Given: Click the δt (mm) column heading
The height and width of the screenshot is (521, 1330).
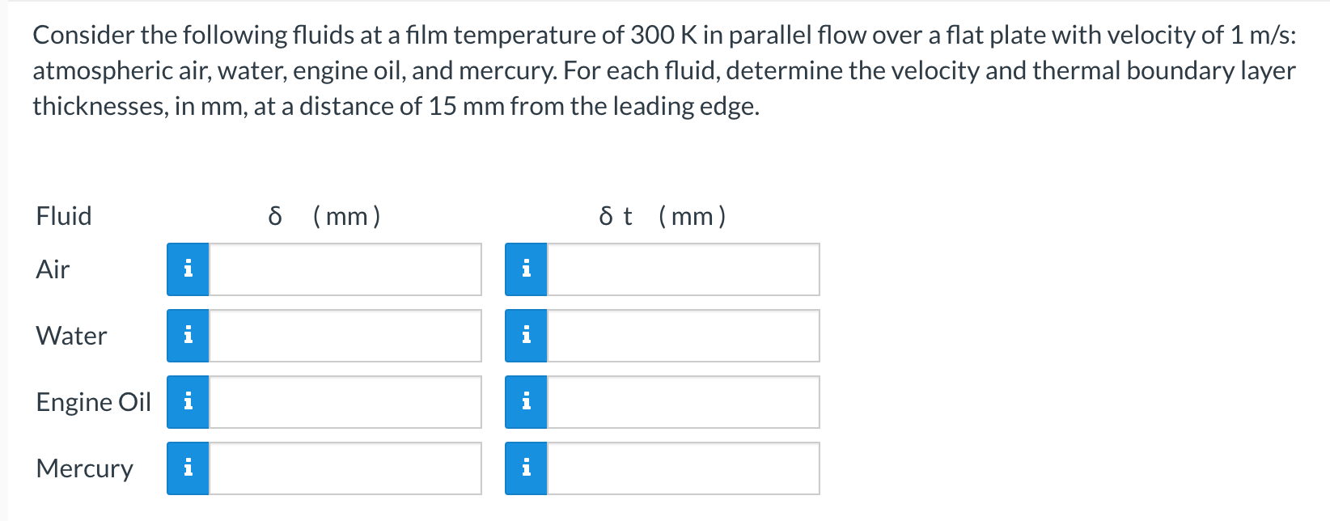Looking at the screenshot, I should tap(661, 214).
